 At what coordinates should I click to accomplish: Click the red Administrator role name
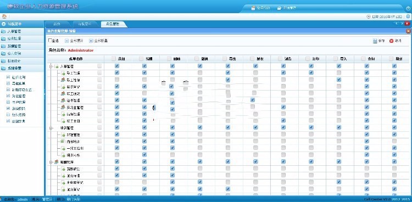81,50
